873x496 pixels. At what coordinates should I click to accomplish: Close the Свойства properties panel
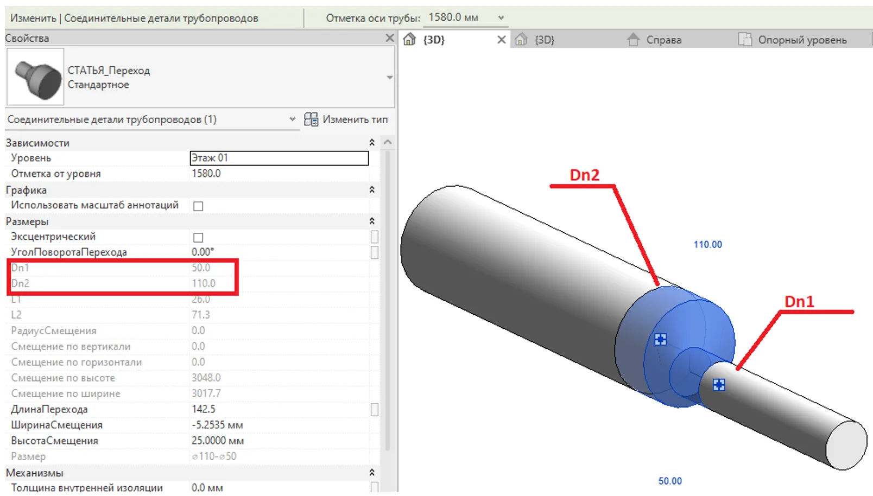389,38
